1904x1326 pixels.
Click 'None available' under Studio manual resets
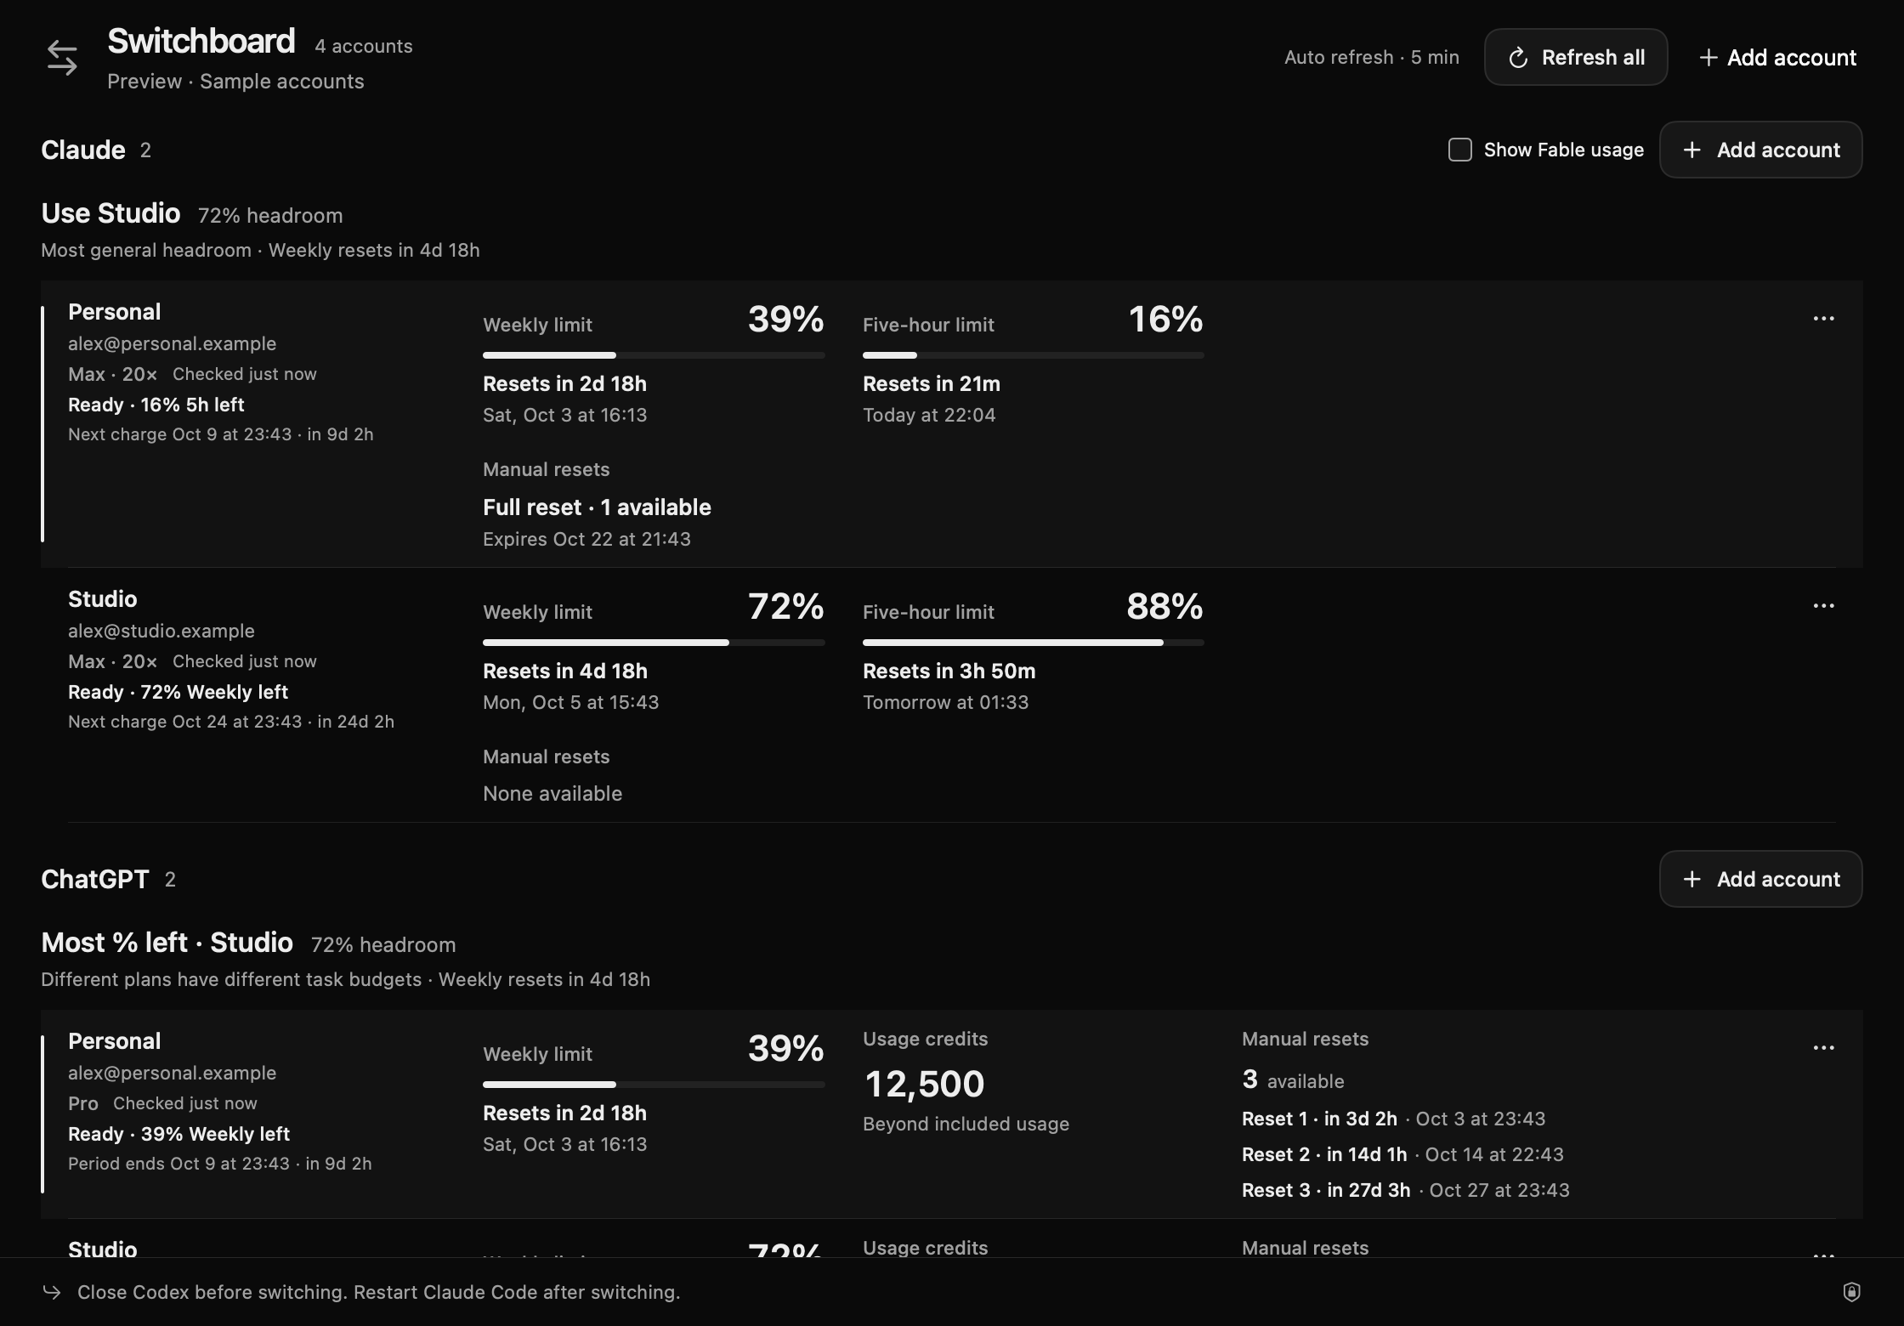click(x=552, y=793)
